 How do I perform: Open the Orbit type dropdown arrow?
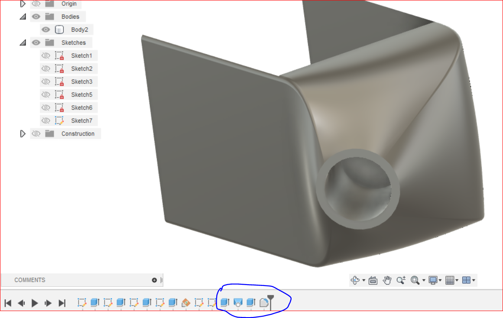[363, 280]
